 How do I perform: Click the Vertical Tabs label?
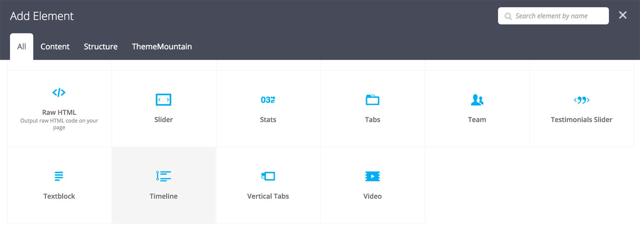[x=268, y=196]
